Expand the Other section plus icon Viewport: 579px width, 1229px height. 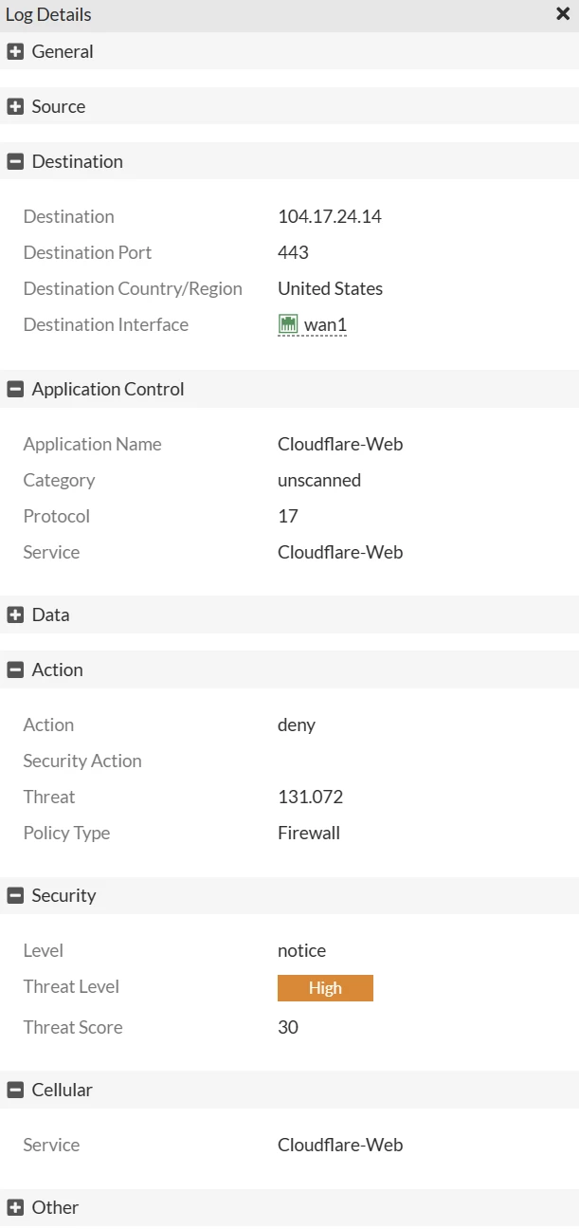click(x=15, y=1207)
